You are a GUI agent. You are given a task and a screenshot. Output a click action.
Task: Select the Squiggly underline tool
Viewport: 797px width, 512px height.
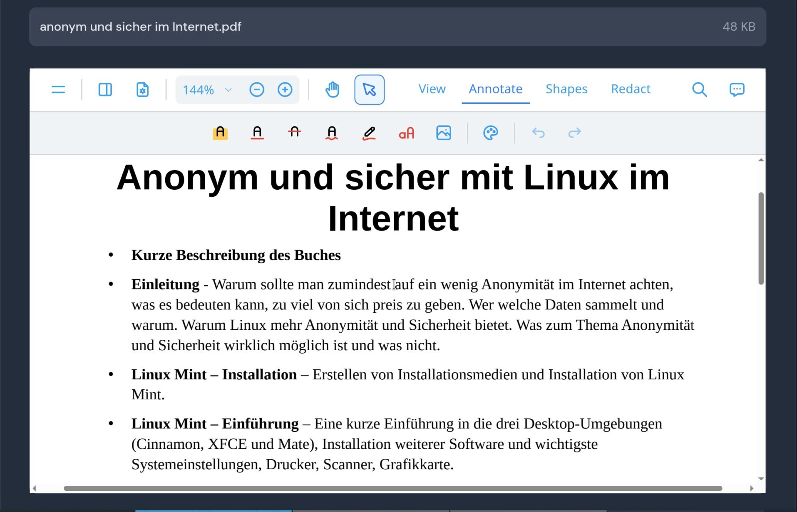(x=331, y=133)
